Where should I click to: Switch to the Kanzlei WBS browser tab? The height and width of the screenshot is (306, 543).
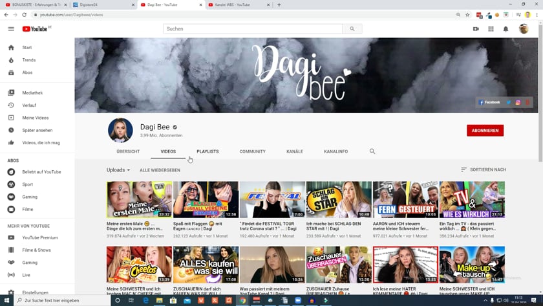click(x=239, y=5)
